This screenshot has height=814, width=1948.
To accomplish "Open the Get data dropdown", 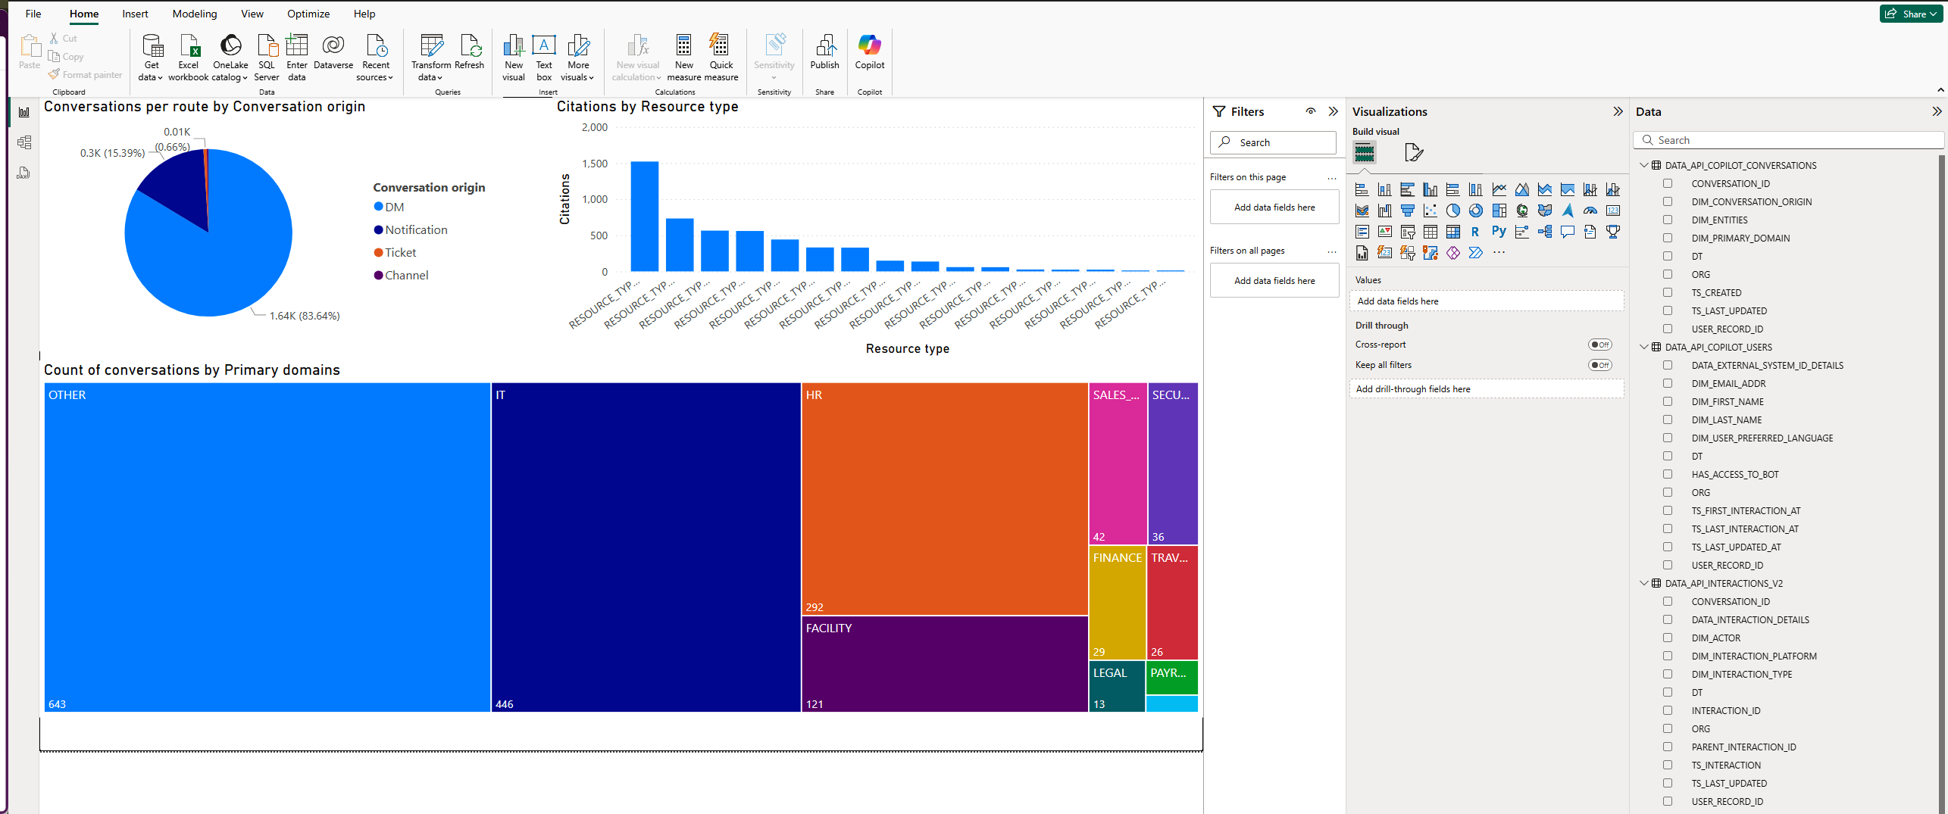I will [x=152, y=58].
